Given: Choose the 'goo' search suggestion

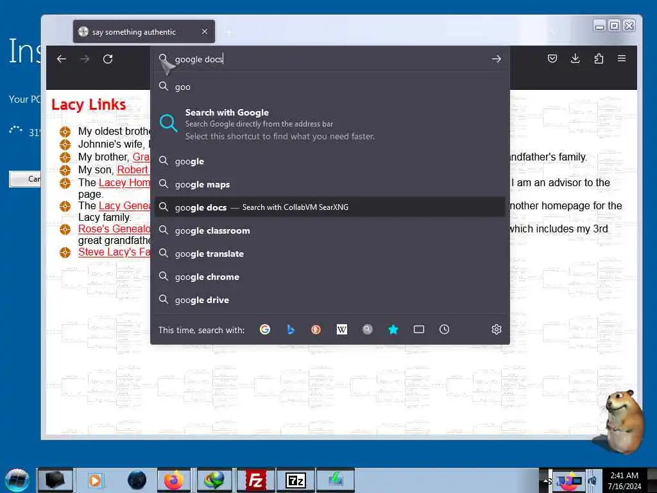Looking at the screenshot, I should 329,87.
